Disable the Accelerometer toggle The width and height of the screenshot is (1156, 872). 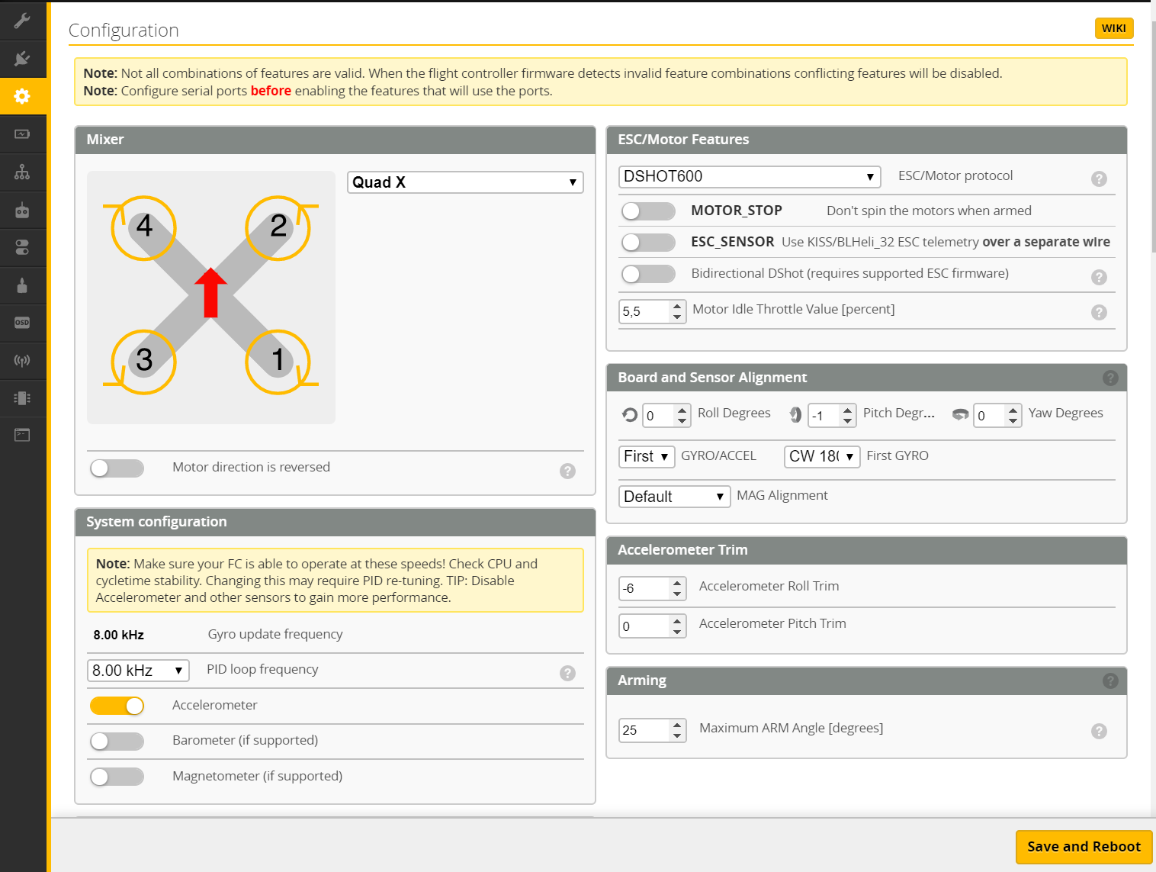point(117,706)
